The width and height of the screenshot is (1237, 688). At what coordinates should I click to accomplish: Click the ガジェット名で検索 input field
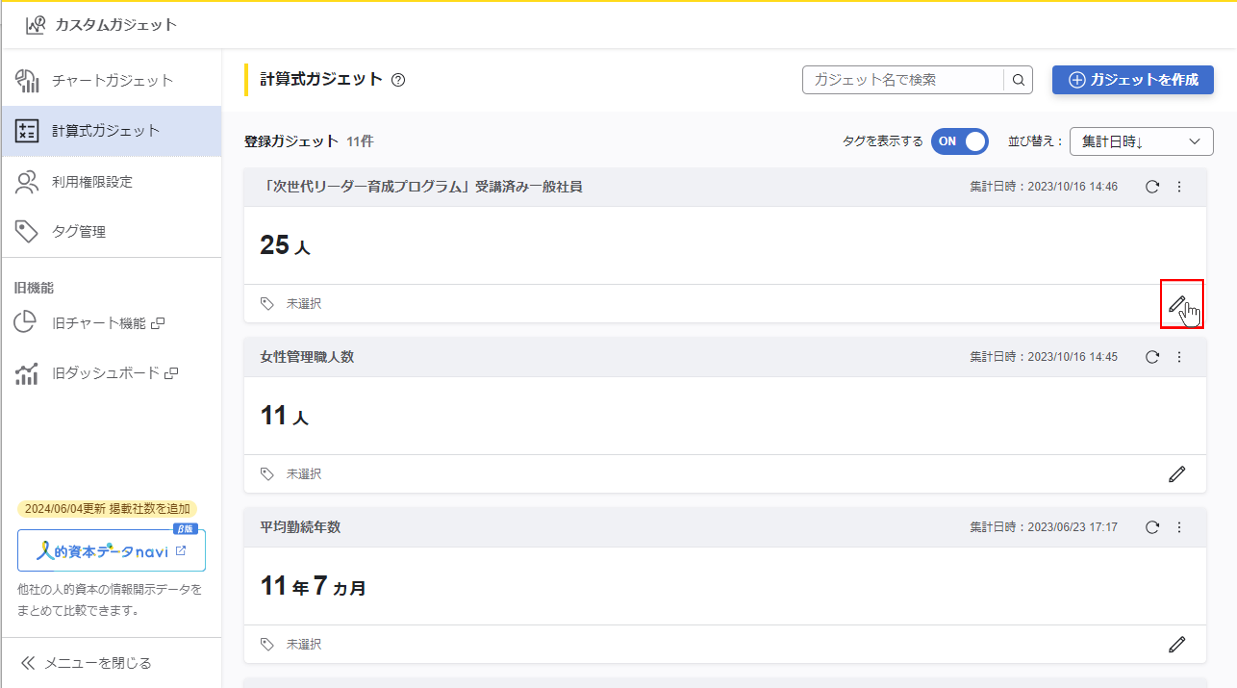[902, 80]
